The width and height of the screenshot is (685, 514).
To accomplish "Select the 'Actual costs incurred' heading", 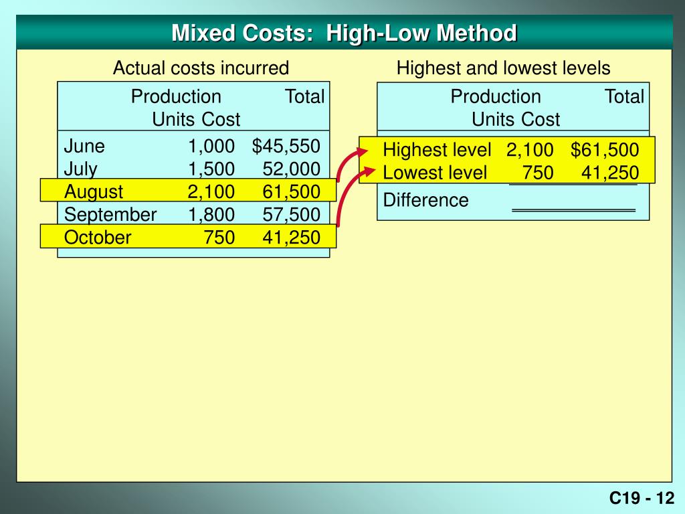I will coord(201,68).
